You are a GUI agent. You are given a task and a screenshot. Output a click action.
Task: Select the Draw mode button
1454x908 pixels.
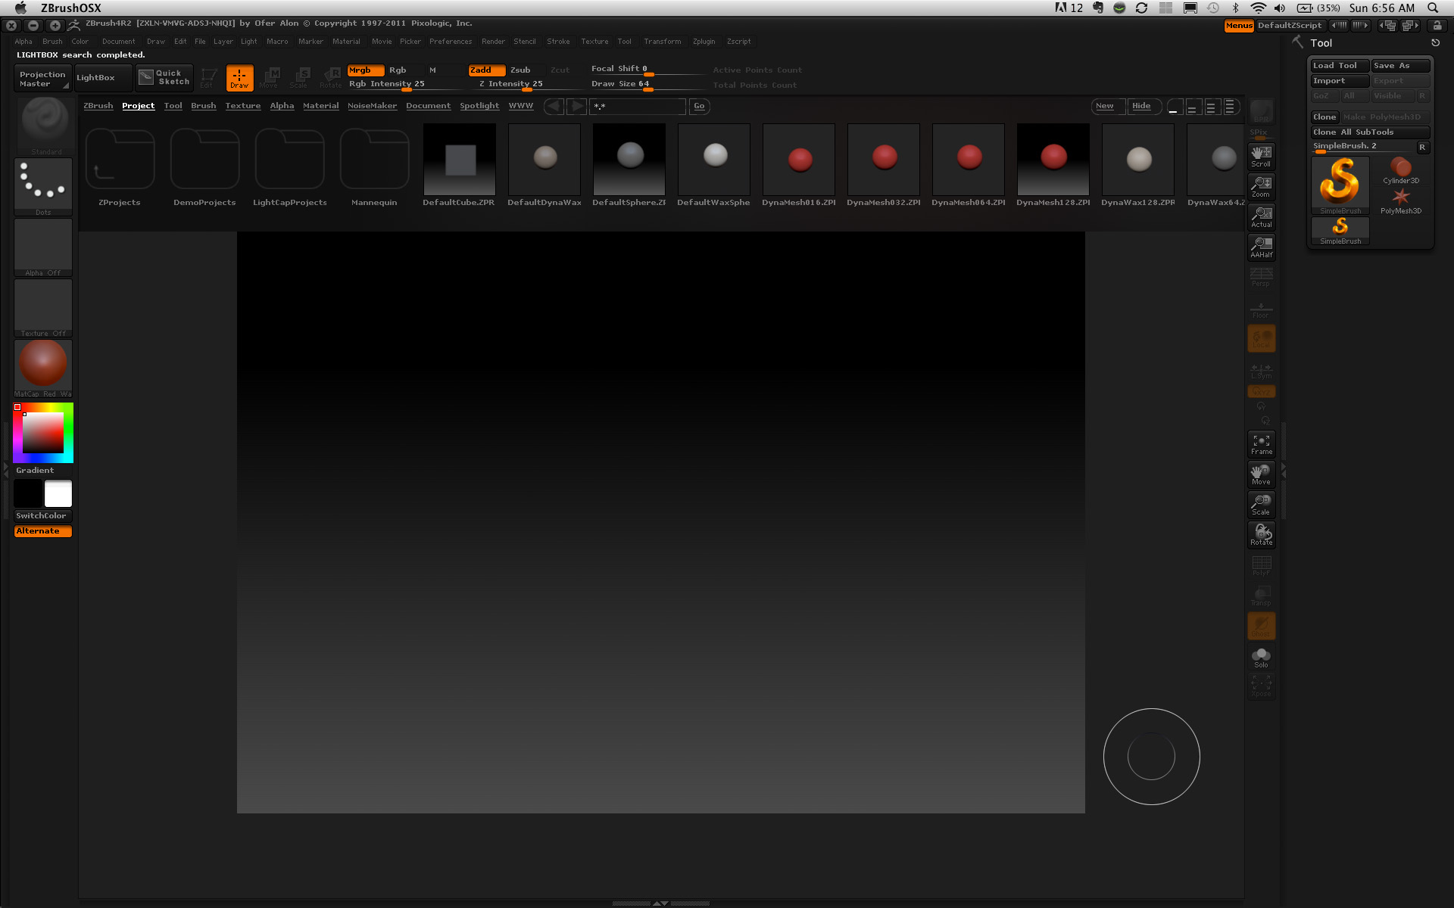[239, 77]
